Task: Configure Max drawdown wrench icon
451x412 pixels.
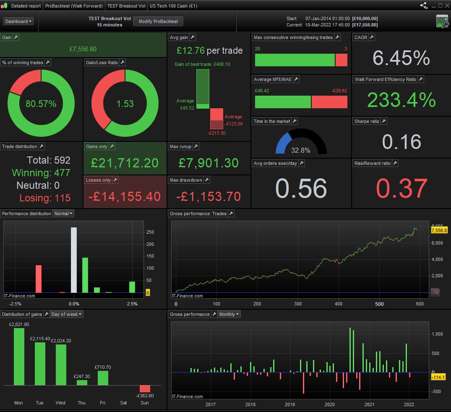Action: pos(207,180)
